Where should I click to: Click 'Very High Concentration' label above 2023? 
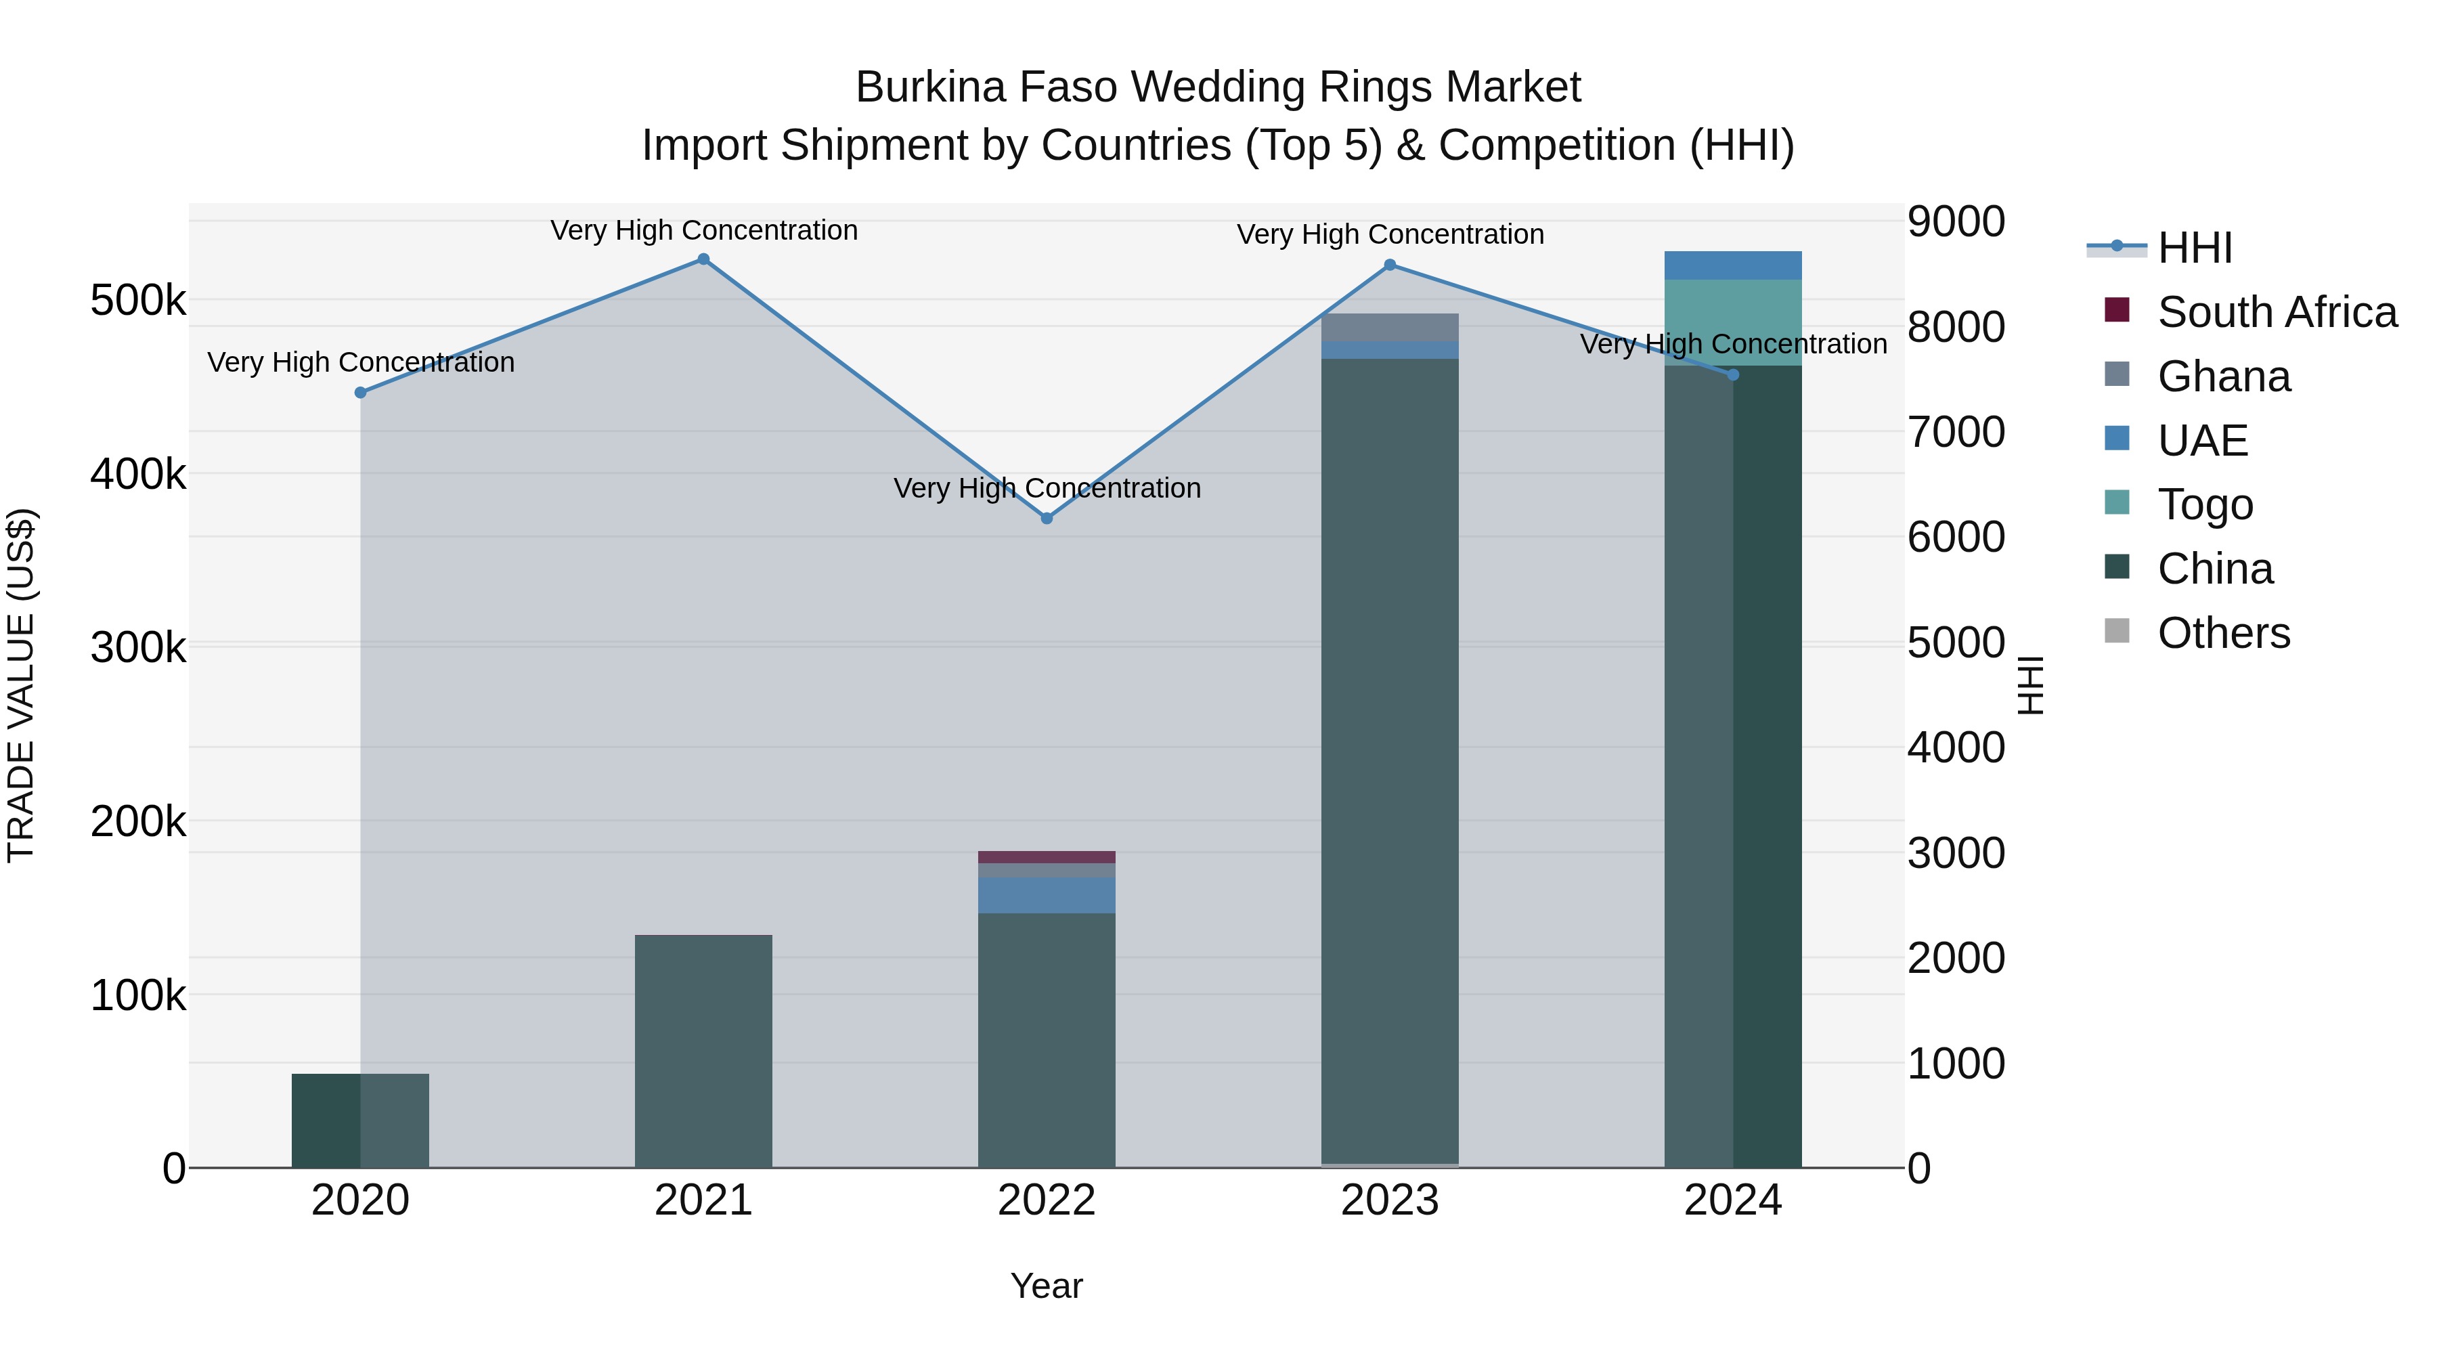pos(1390,235)
